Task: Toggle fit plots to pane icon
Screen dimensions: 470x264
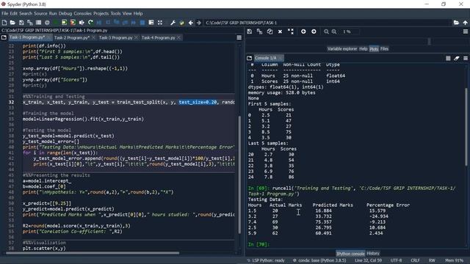Action: pyautogui.click(x=291, y=32)
